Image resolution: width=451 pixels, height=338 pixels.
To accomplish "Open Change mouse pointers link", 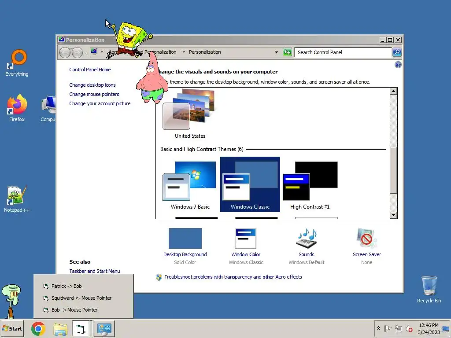I will click(x=94, y=94).
